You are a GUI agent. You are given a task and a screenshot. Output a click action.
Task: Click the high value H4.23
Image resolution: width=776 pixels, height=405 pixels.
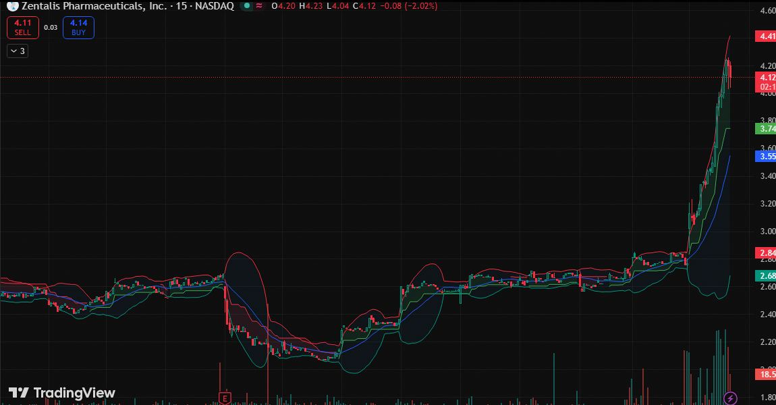coord(311,6)
